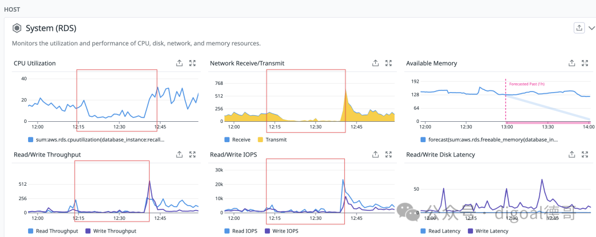Export the Network Receive/Transmit graph
This screenshot has width=596, height=237.
[x=376, y=63]
